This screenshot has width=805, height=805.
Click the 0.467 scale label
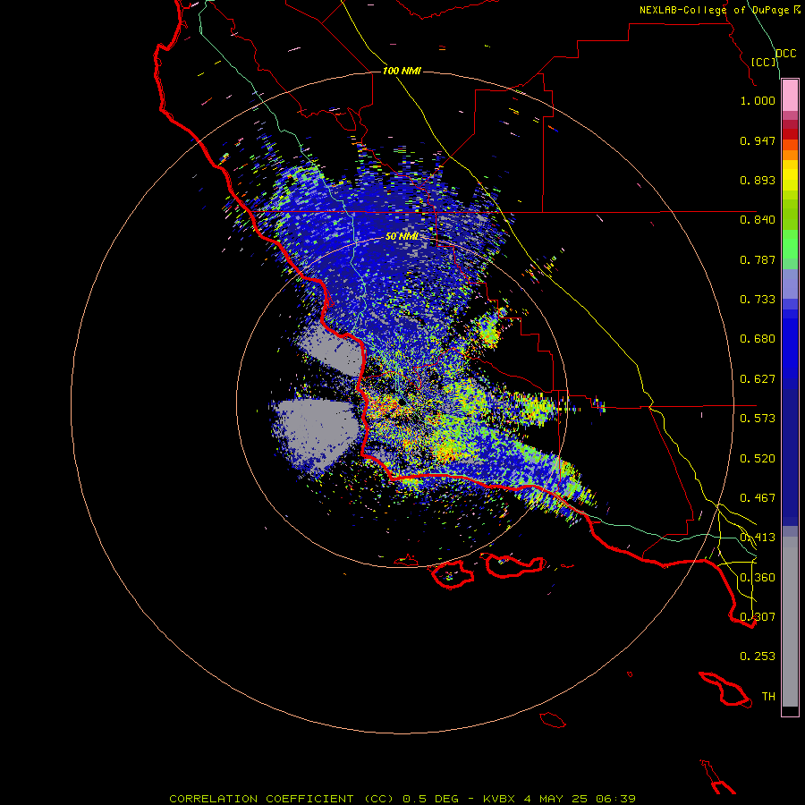758,498
